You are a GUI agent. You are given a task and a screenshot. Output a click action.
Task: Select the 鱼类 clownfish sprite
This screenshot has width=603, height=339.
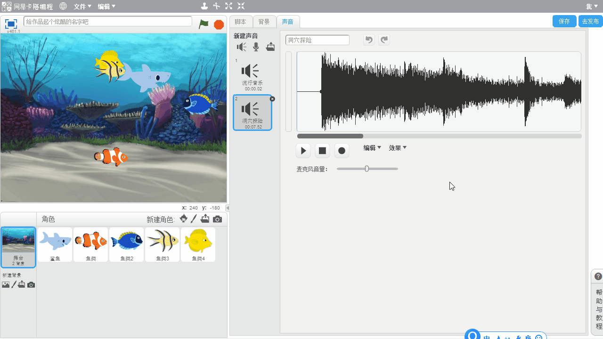tap(91, 245)
